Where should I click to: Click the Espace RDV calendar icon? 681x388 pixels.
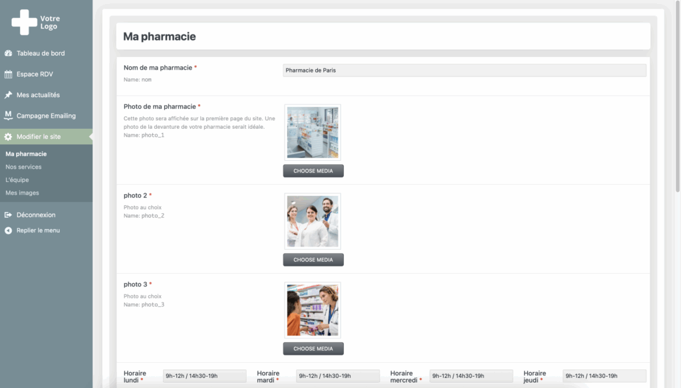pyautogui.click(x=8, y=74)
